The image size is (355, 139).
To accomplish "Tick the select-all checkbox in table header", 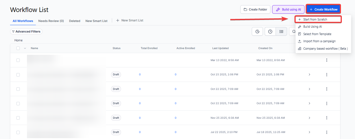I will 18,48.
